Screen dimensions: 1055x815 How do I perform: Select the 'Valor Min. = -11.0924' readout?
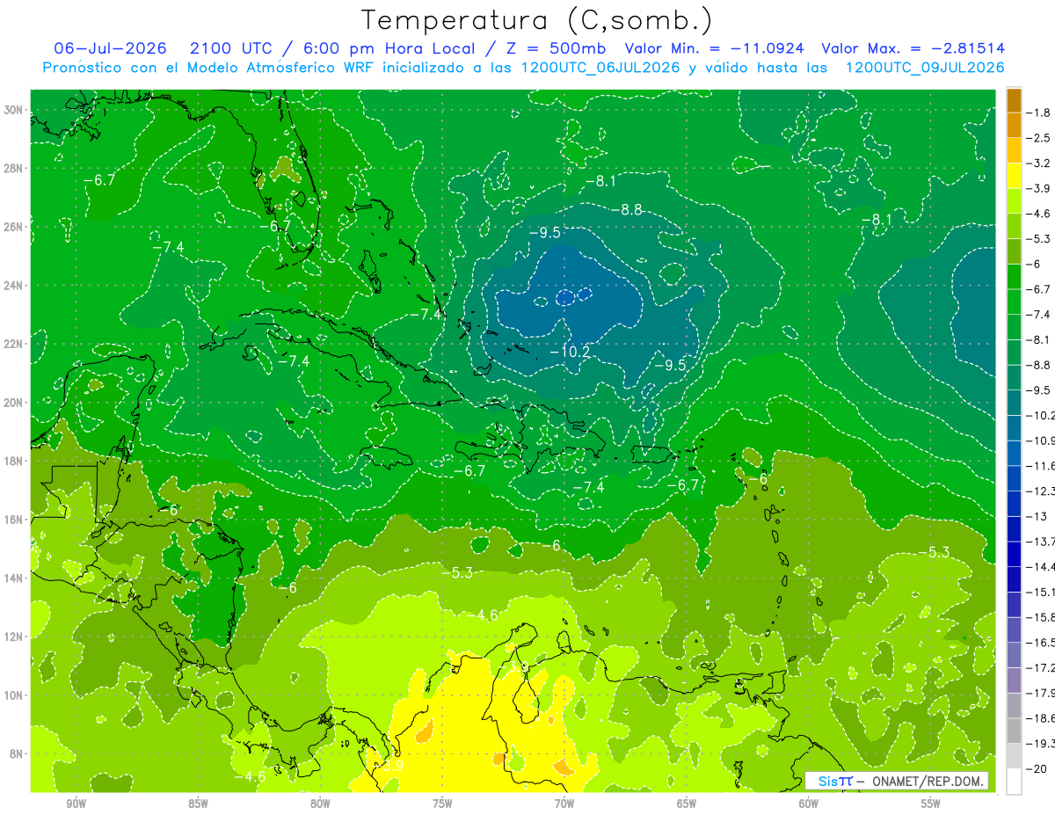pyautogui.click(x=717, y=48)
